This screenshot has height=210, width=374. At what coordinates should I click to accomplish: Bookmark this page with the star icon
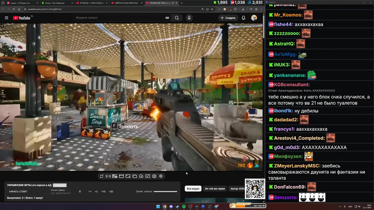212,9
